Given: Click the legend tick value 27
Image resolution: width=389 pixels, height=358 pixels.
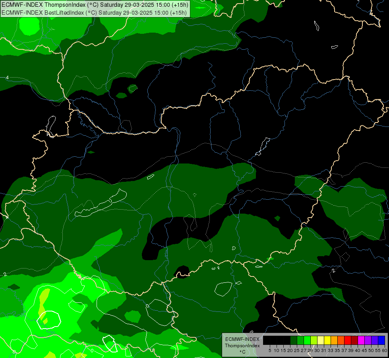Looking at the screenshot, I should [304, 350].
